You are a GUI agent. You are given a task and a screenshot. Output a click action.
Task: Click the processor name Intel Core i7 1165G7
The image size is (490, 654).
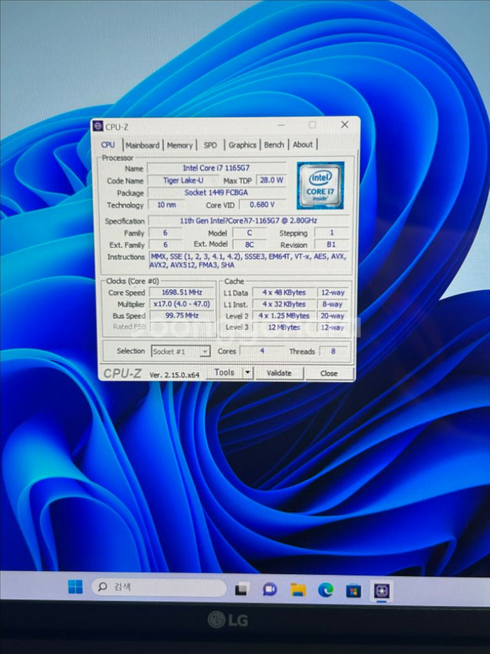point(216,167)
